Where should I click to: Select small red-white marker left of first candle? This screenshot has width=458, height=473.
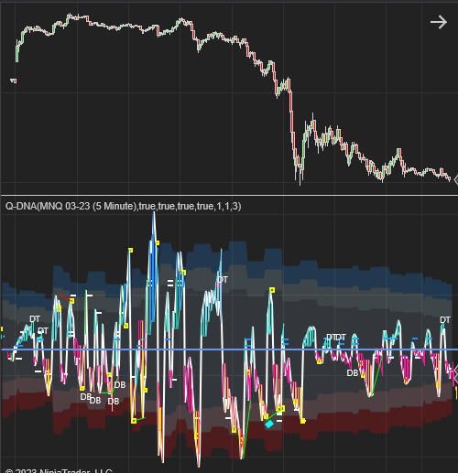(14, 81)
